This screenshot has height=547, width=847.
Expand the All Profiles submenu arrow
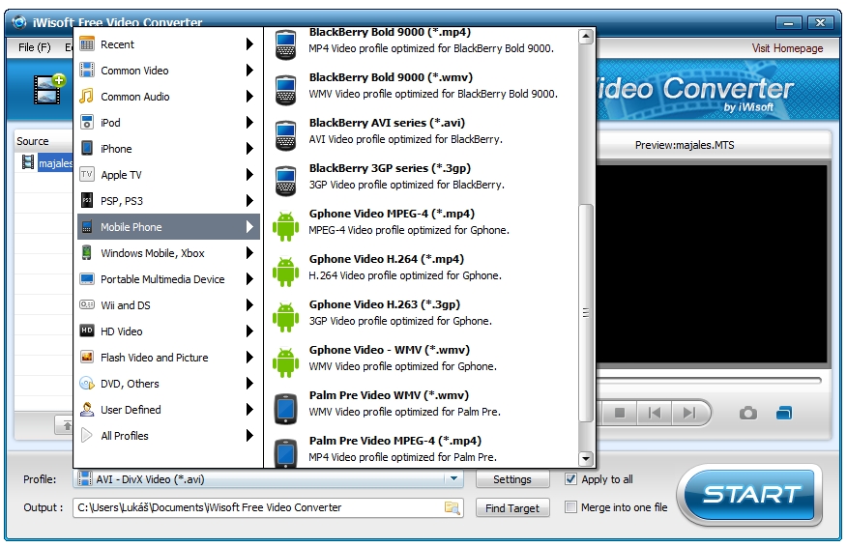tap(249, 435)
